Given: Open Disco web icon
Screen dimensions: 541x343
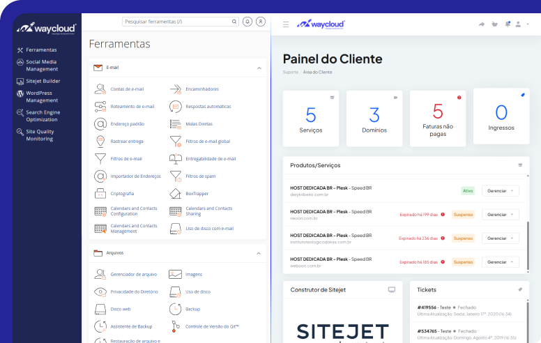Looking at the screenshot, I should [x=100, y=309].
